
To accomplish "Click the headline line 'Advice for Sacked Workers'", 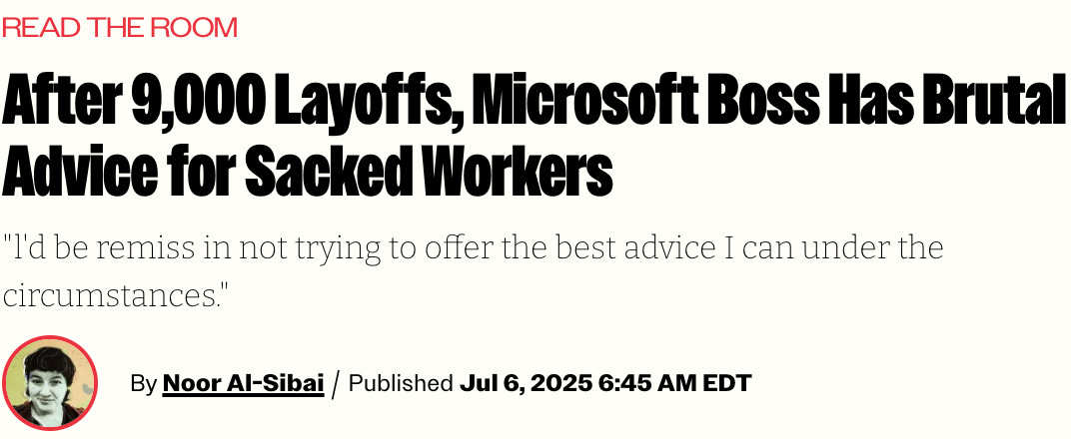I will pyautogui.click(x=308, y=173).
